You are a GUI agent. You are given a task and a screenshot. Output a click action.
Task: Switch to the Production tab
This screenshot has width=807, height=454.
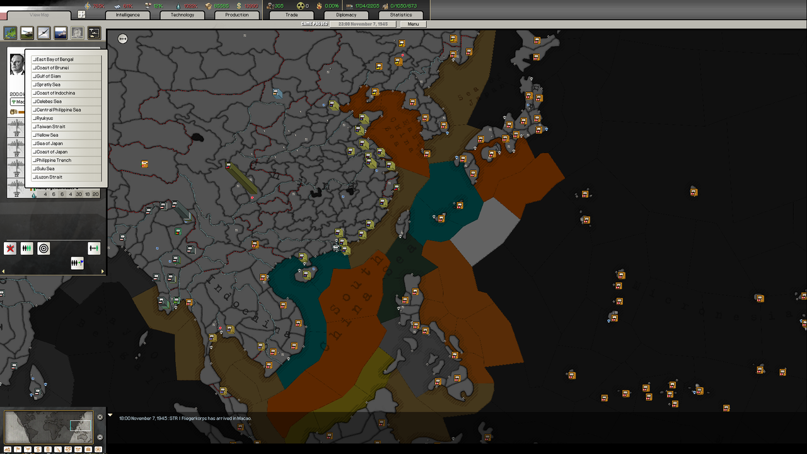236,15
